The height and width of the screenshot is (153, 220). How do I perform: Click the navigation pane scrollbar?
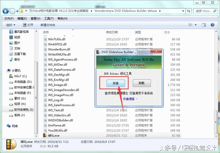click(36, 98)
